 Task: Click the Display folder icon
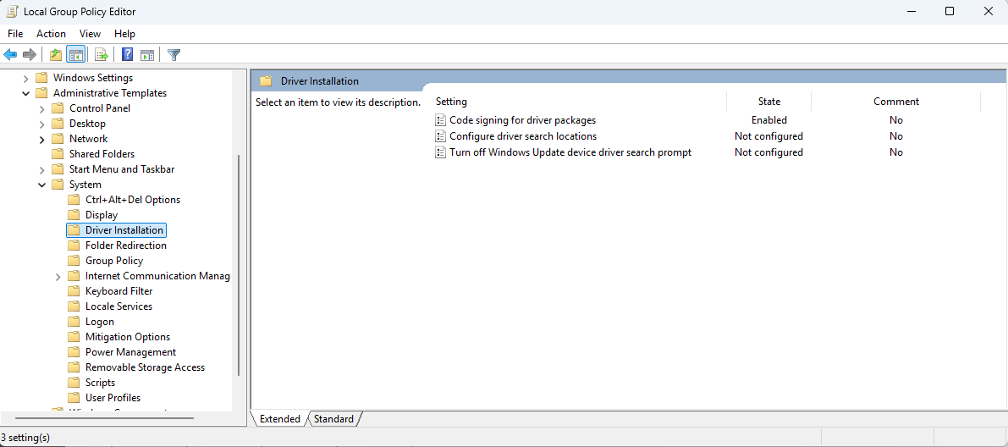point(74,215)
